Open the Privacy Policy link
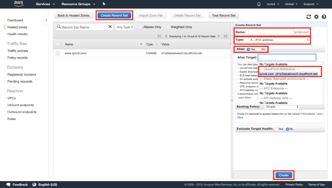Image resolution: width=332 pixels, height=188 pixels. click(294, 184)
